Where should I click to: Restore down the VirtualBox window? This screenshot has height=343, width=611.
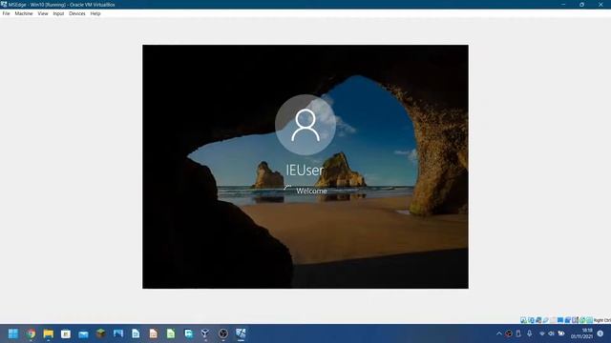pyautogui.click(x=581, y=4)
